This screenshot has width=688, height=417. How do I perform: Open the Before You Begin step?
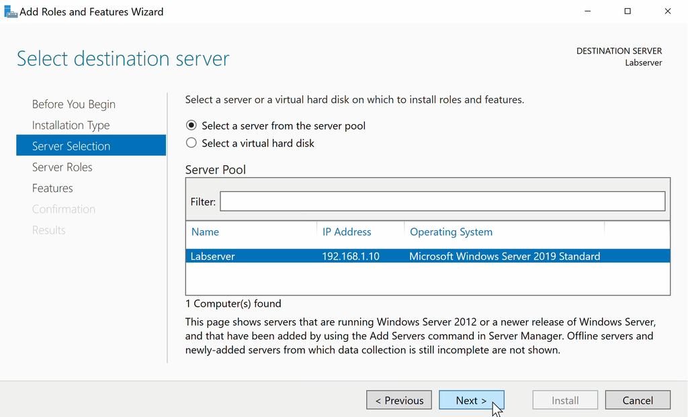[x=74, y=104]
